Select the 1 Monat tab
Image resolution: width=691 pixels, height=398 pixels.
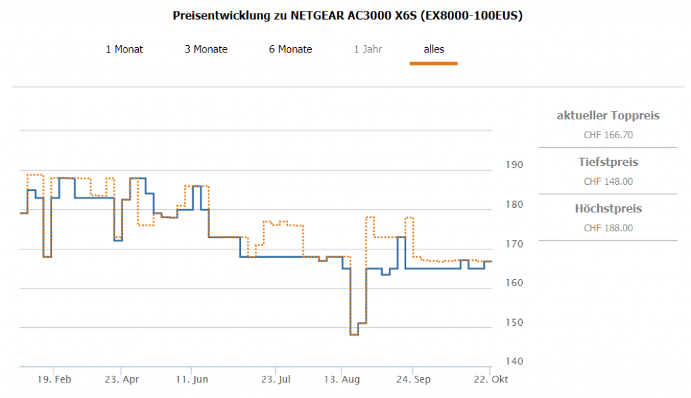[x=124, y=49]
